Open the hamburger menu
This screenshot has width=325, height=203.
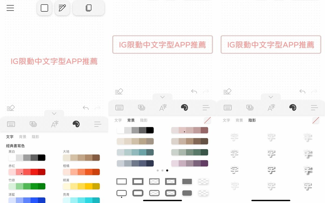[x=10, y=8]
